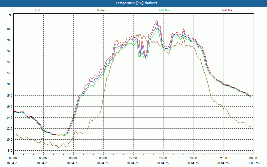
Task: Click the 12,0 y-axis value
Action: coord(10,129)
